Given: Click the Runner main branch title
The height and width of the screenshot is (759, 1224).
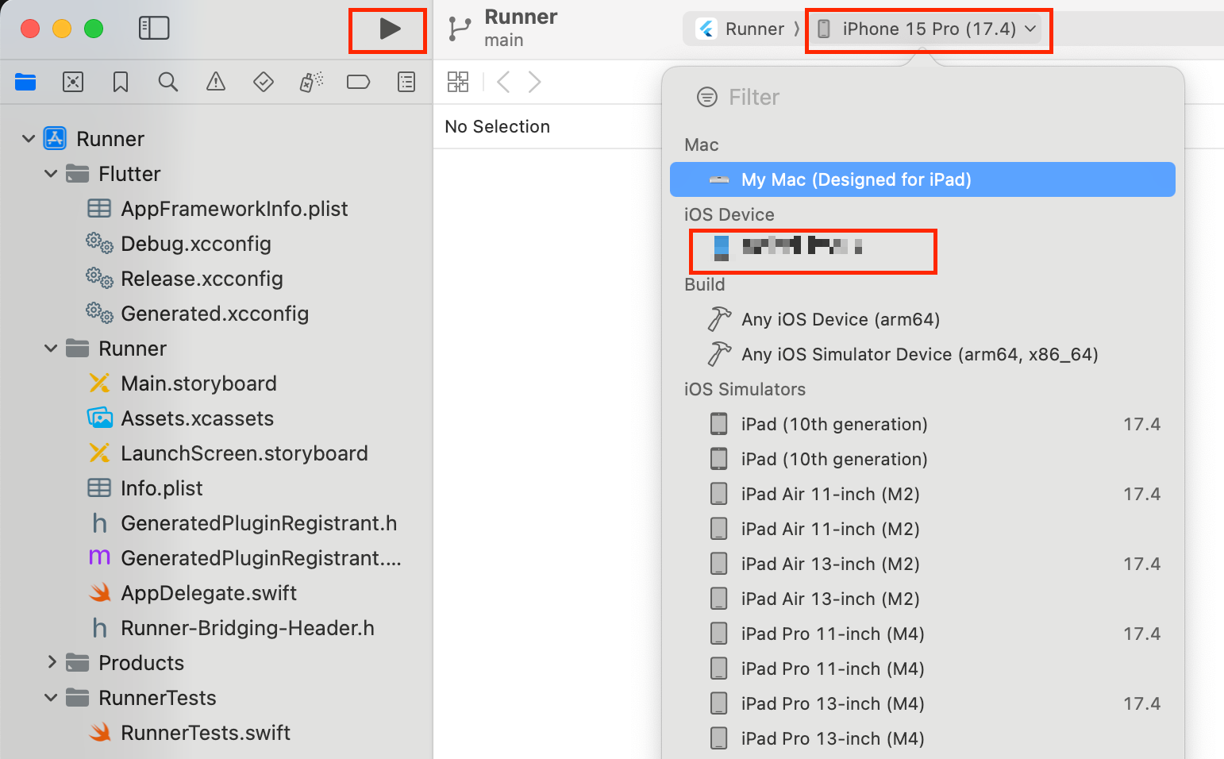Looking at the screenshot, I should (521, 28).
